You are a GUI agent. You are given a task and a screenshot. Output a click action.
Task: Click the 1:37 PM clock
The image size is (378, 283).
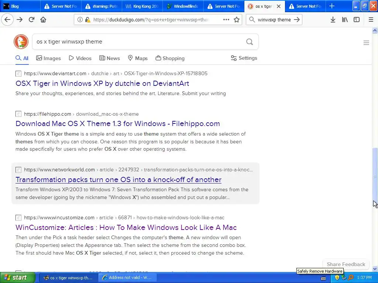[x=364, y=278]
